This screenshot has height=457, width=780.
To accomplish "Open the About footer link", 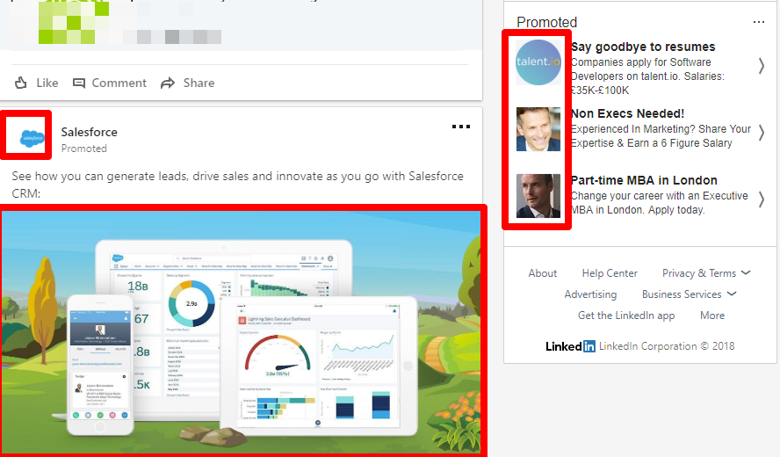I will tap(542, 273).
